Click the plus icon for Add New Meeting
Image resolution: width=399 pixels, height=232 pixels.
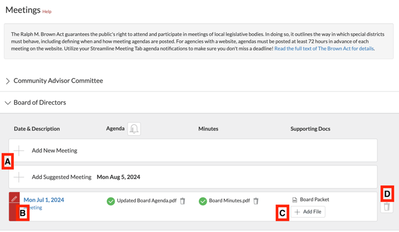(x=18, y=151)
